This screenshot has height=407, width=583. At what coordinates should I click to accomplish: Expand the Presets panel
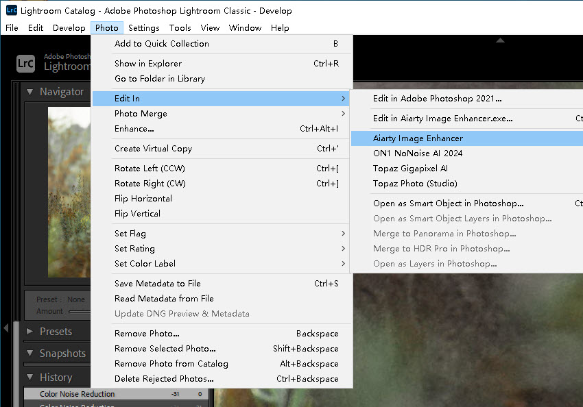[29, 331]
